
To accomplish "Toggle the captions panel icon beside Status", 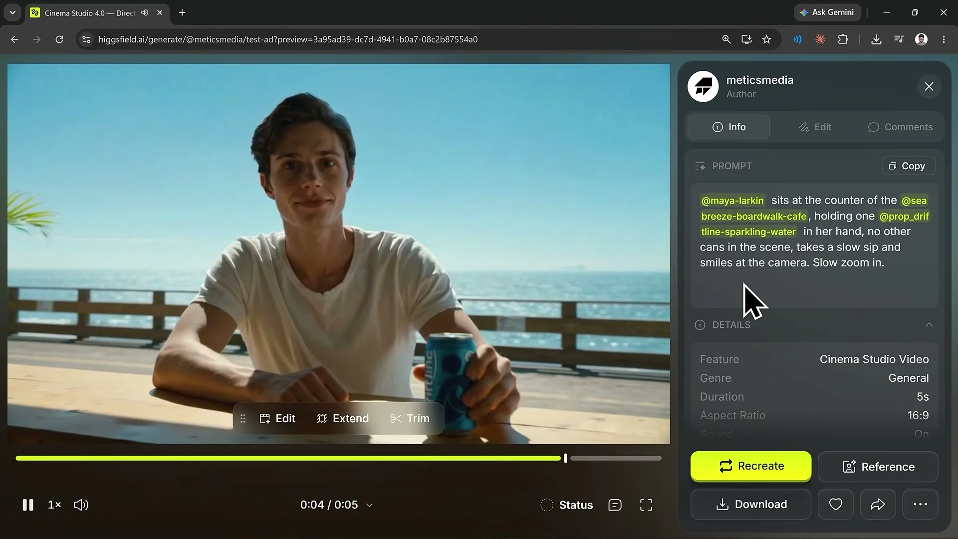I will tap(615, 505).
